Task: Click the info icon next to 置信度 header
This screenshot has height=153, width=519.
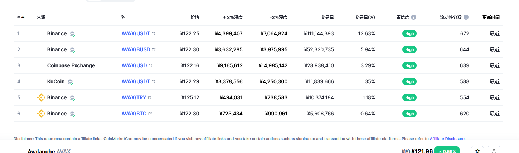Action: [x=414, y=17]
